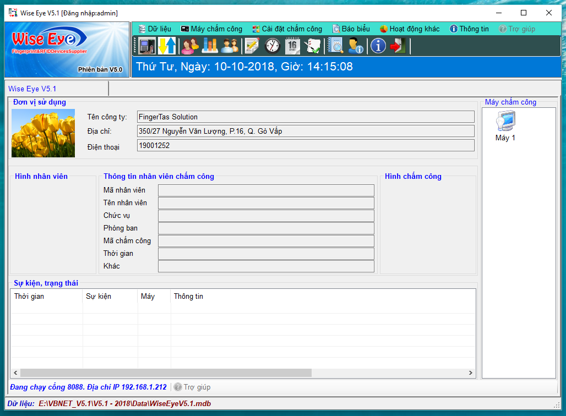Click the event list horizontal scrollbar right arrow
The height and width of the screenshot is (416, 566).
(471, 373)
